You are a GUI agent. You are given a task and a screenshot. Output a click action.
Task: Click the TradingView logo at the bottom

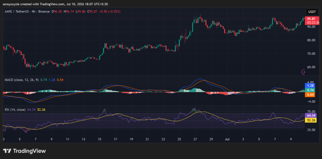coord(25,151)
